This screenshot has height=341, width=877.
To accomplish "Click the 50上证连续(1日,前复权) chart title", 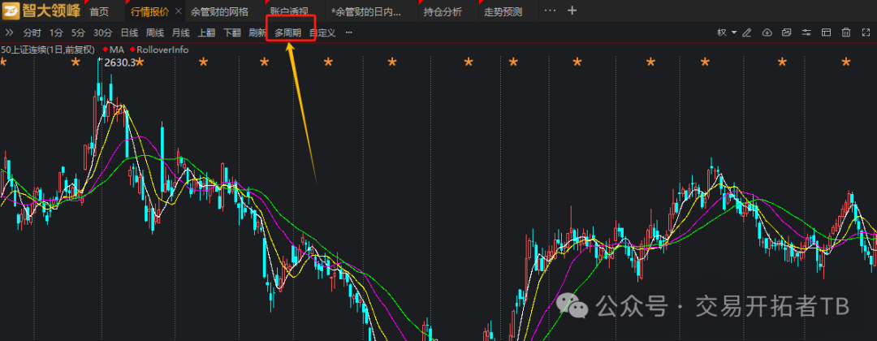I will (48, 50).
